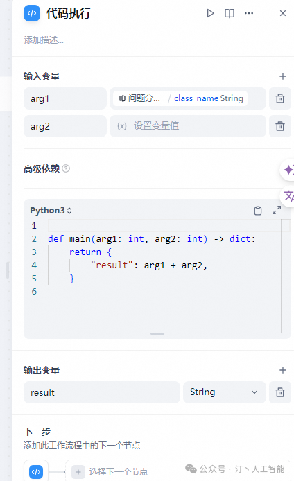Add a new input variable

click(x=283, y=76)
